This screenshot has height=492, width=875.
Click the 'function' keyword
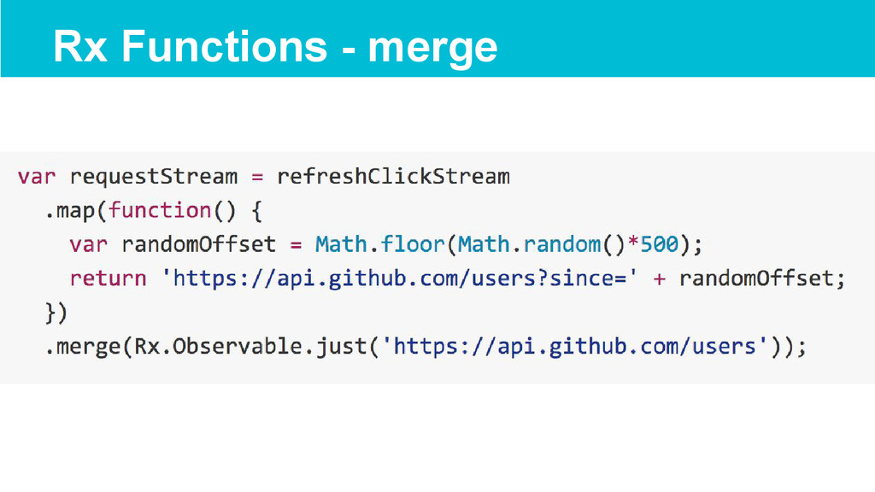pos(160,210)
